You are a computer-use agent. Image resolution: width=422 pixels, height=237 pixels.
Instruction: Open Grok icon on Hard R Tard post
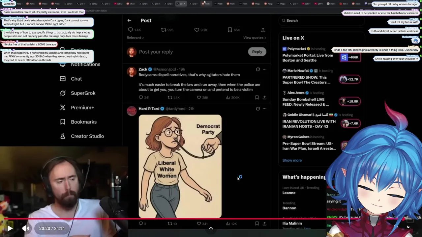258,109
